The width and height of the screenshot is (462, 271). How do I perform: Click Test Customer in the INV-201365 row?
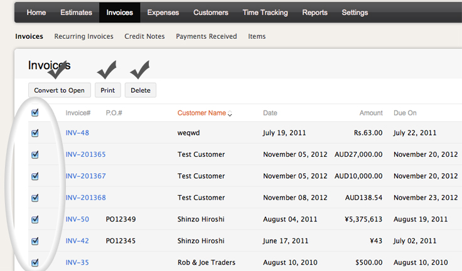[x=201, y=154]
